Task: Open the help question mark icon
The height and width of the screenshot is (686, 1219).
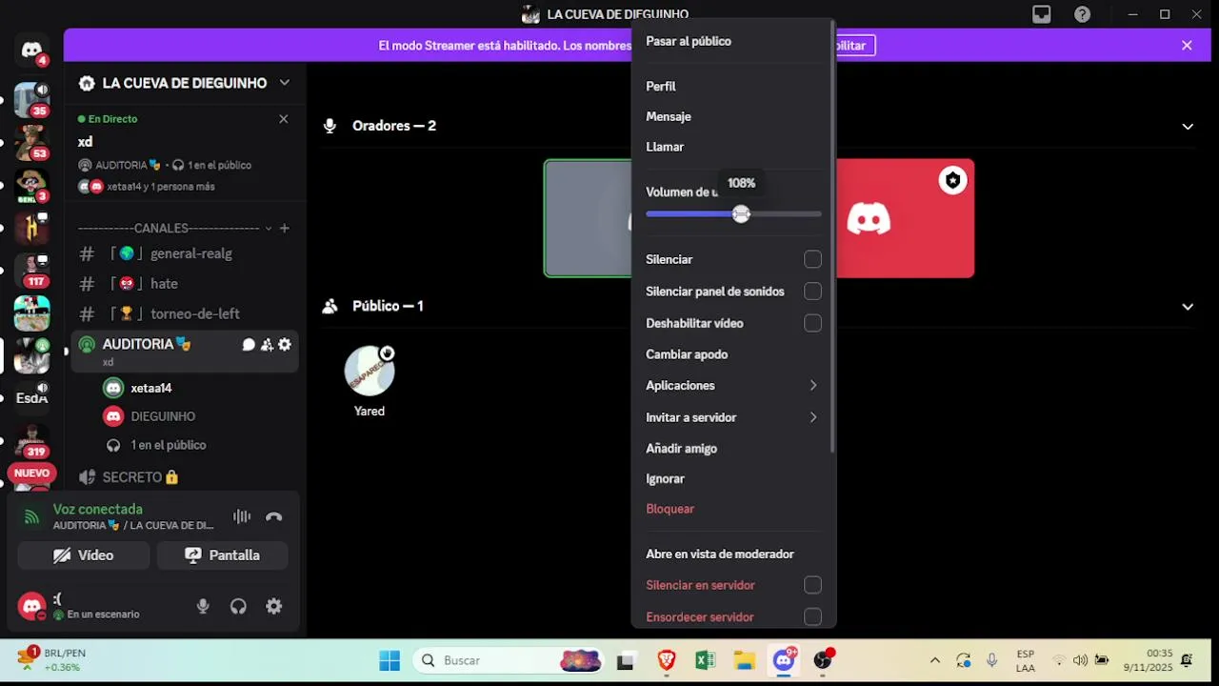Action: click(1083, 14)
